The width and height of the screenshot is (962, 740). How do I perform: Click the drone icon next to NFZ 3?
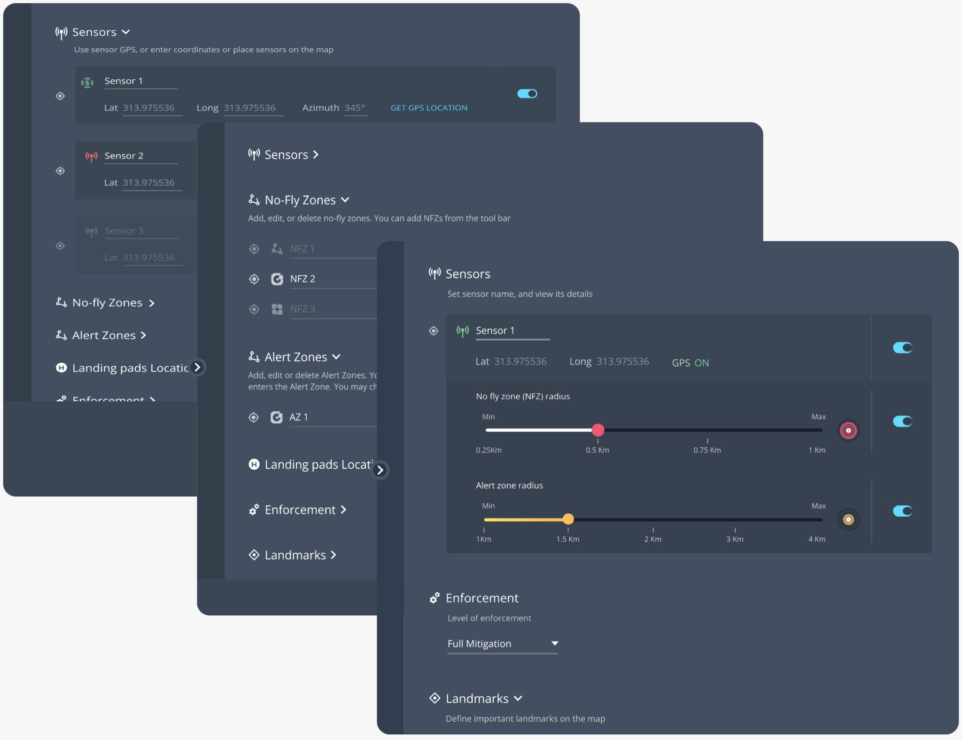(x=277, y=309)
